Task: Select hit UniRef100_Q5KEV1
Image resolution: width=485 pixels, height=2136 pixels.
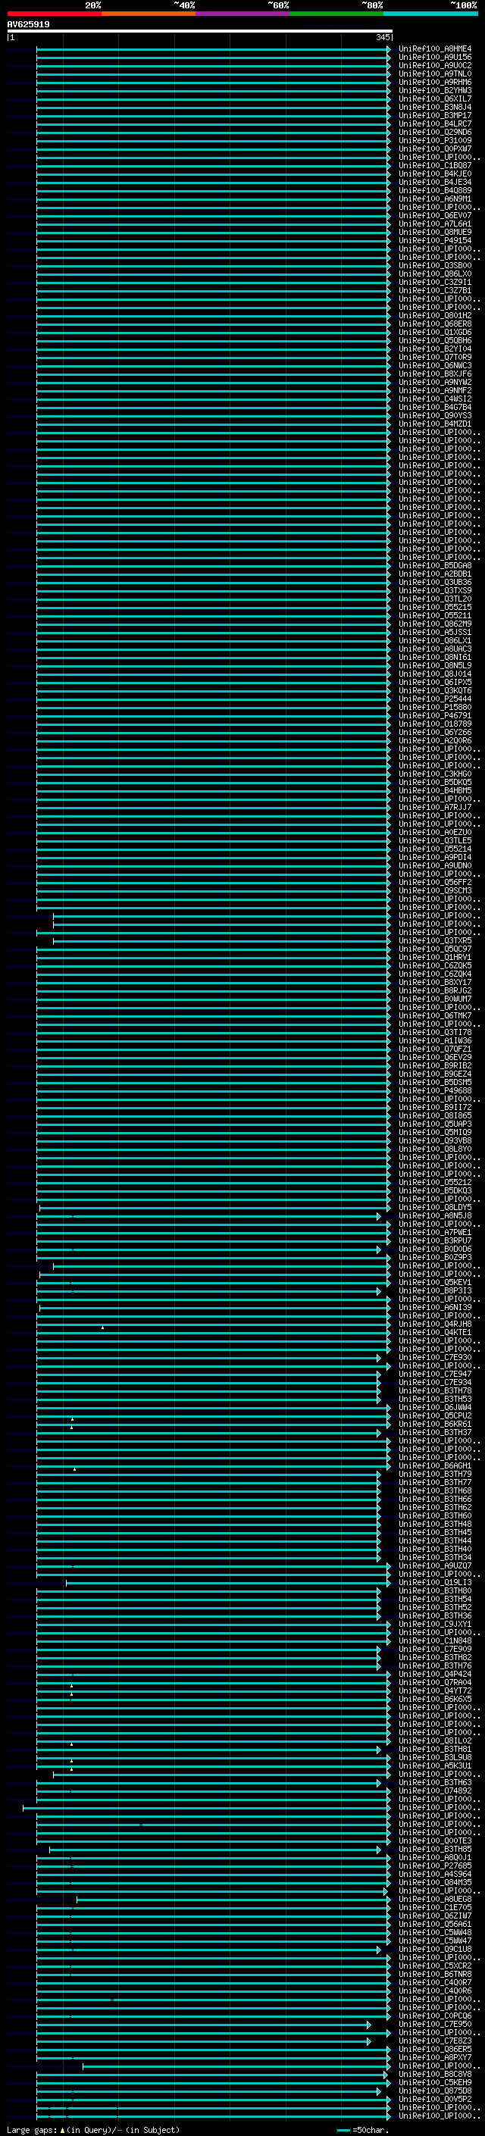Action: 435,1282
